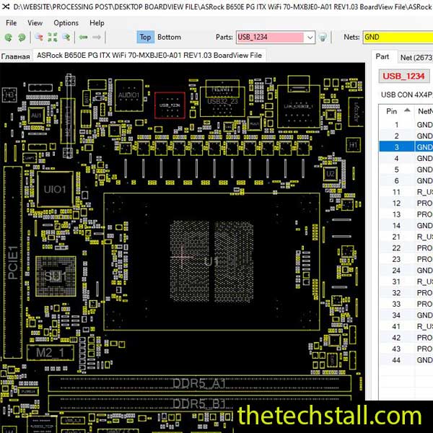The image size is (433, 433).
Task: Click the find icon beside Parts dropdown
Action: 323,37
